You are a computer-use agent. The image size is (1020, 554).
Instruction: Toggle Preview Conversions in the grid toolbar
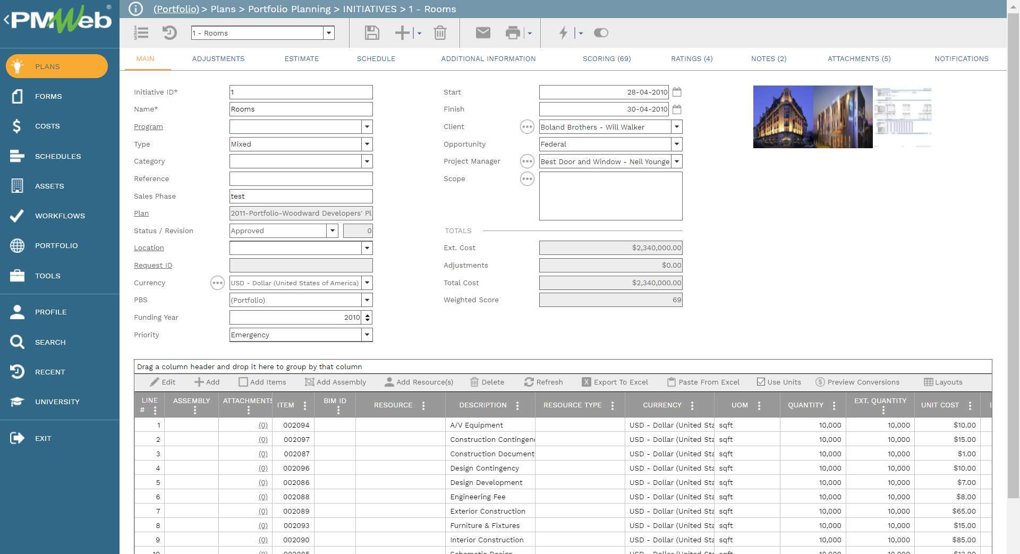(x=856, y=382)
